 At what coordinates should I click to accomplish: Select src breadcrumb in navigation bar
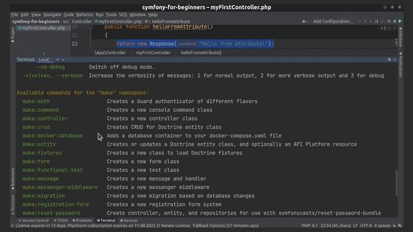[x=66, y=21]
